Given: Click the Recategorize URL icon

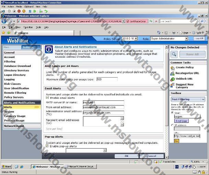Looking at the screenshot, I should coord(172,73).
